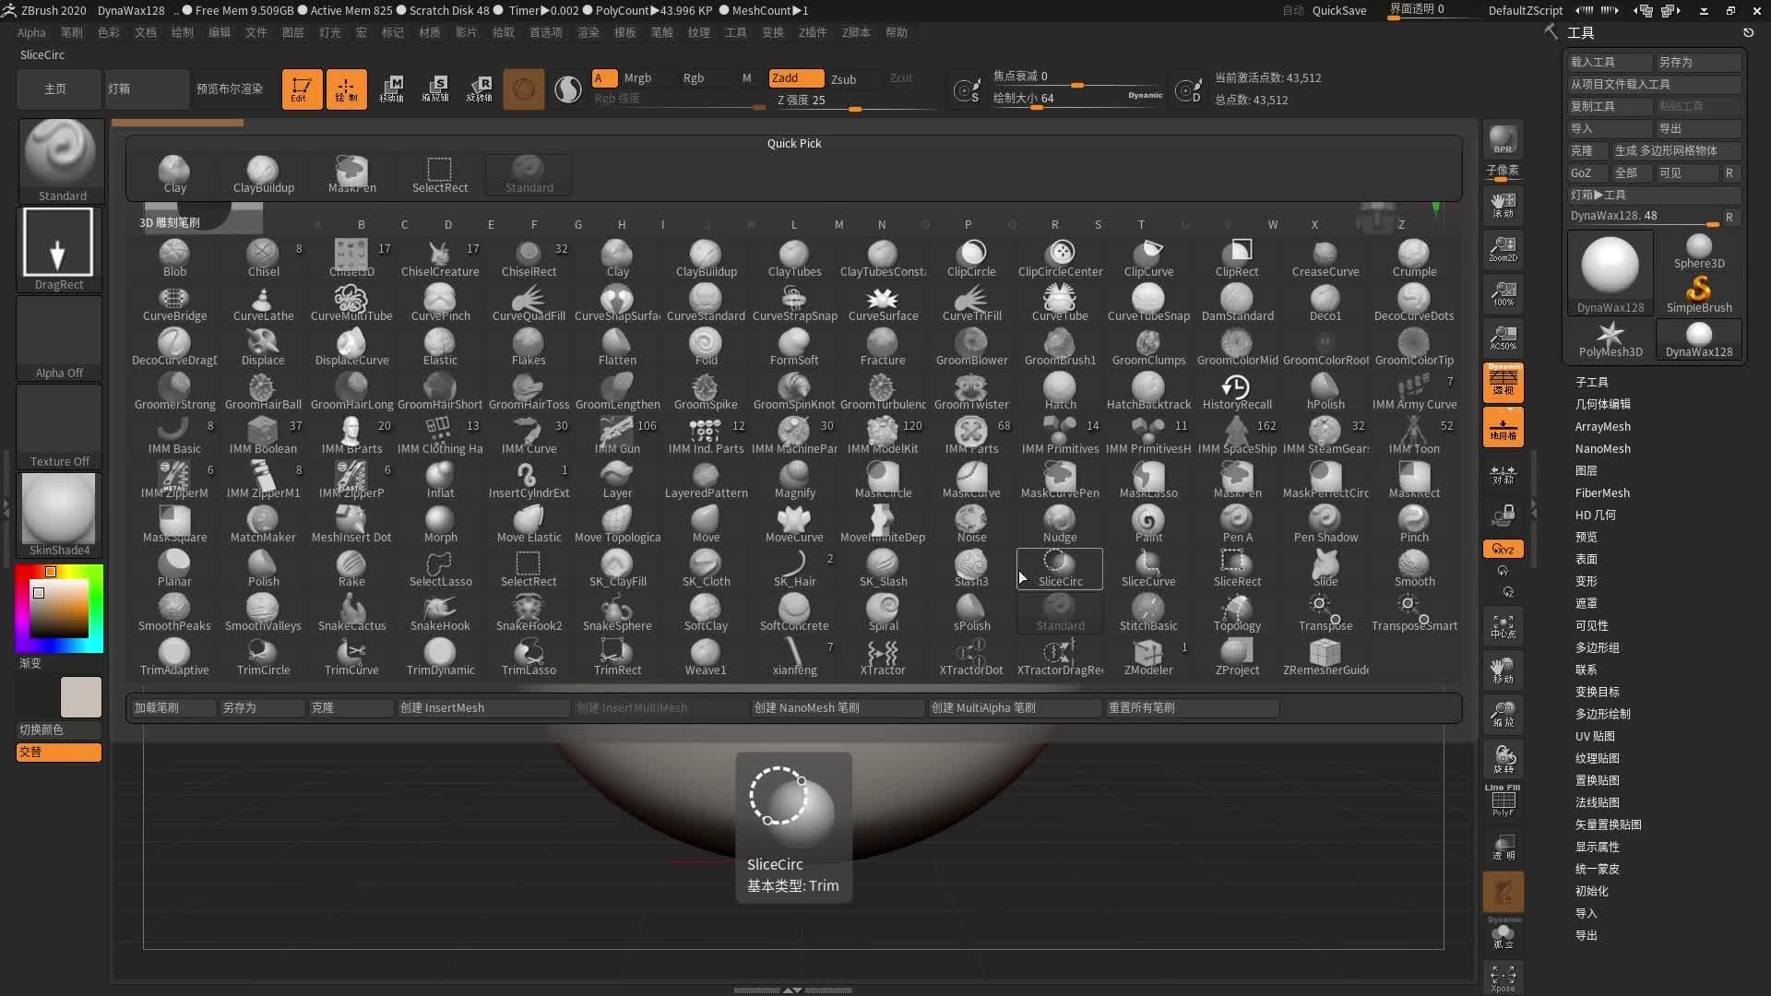Click 重置所有笔刷 reset brushes button
This screenshot has height=996, width=1771.
1192,707
